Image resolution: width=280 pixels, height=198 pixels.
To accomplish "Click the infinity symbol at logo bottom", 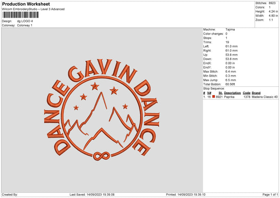I will [101, 156].
